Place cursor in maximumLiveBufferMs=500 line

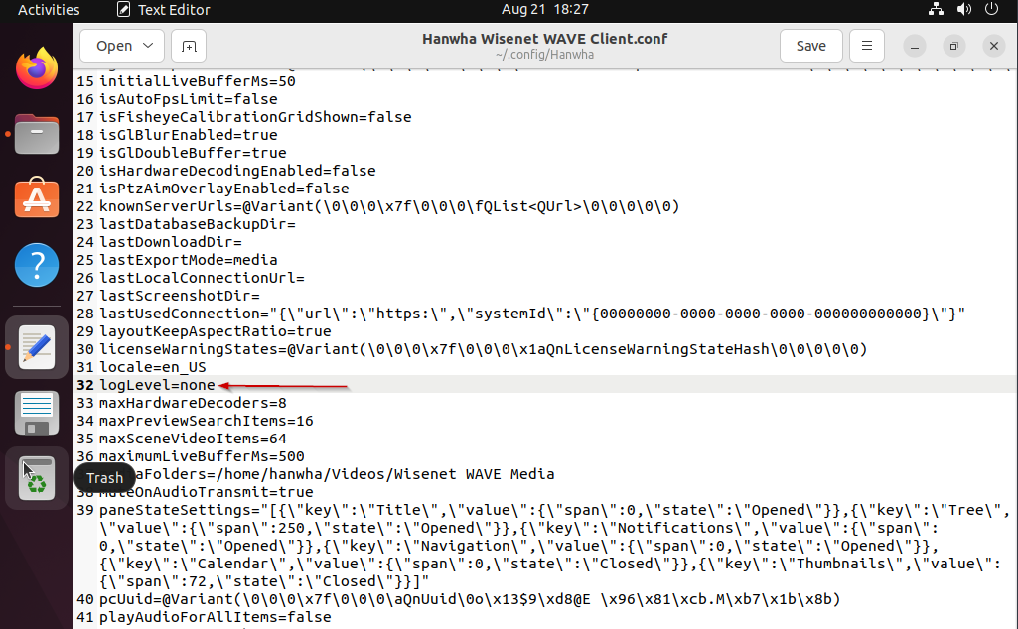coord(202,456)
